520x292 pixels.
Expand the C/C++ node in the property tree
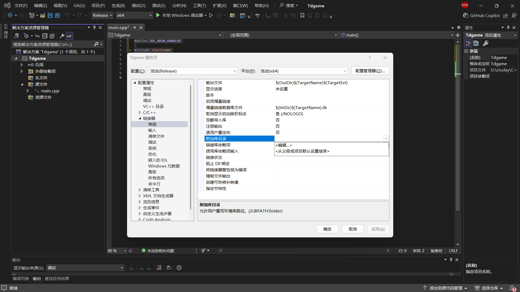point(140,113)
